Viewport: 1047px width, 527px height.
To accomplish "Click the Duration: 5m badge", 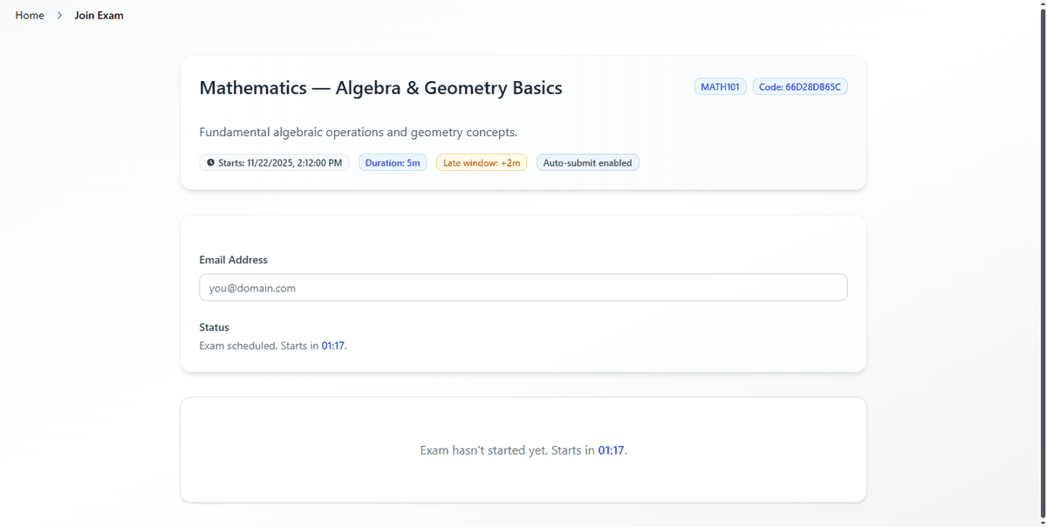I will pos(393,163).
